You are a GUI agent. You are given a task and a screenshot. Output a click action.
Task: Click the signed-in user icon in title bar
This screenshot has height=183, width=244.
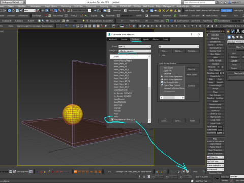230,2
